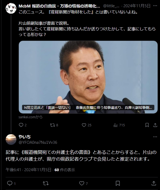Viewport: 160px width, 190px height.
Task: Open the sankei.com article card image
Action: [x=88, y=77]
